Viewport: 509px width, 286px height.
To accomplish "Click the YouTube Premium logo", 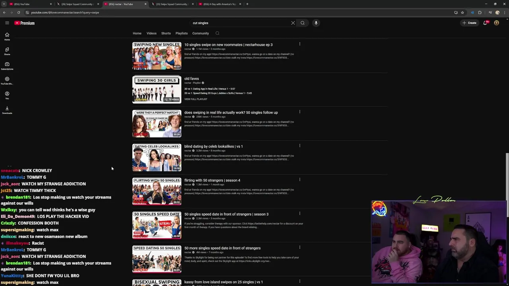I will click(x=25, y=23).
